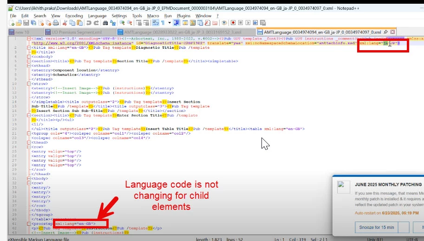424x241 pixels.
Task: Click the Redo arrow icon
Action: pyautogui.click(x=97, y=23)
